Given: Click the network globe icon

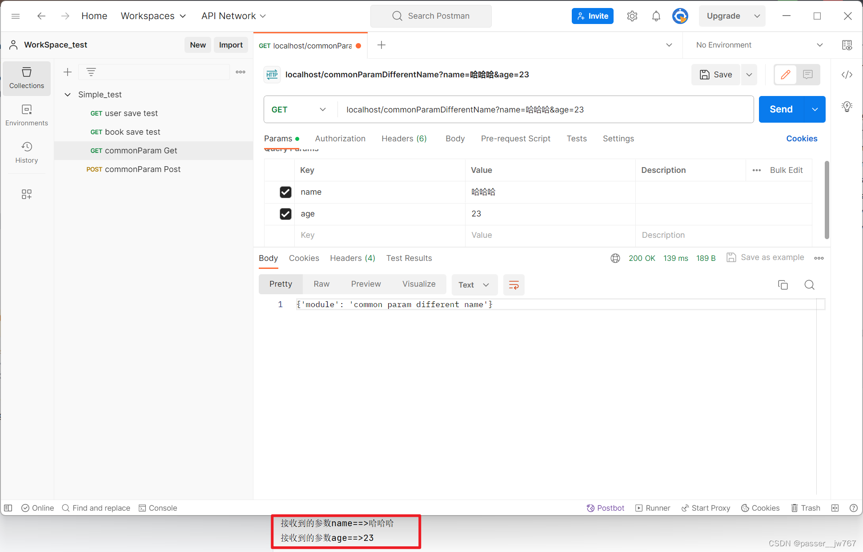Looking at the screenshot, I should pos(615,258).
